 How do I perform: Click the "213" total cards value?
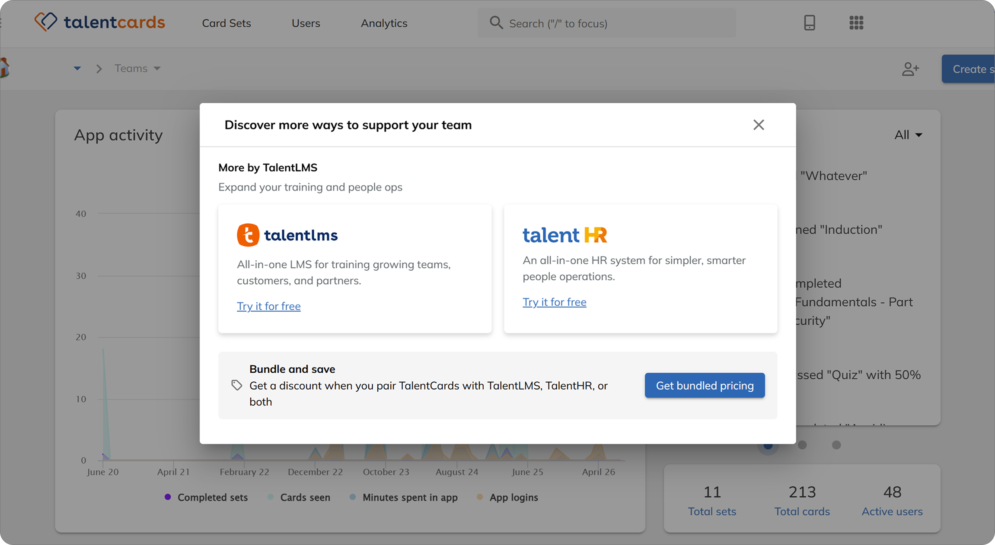[x=802, y=492]
